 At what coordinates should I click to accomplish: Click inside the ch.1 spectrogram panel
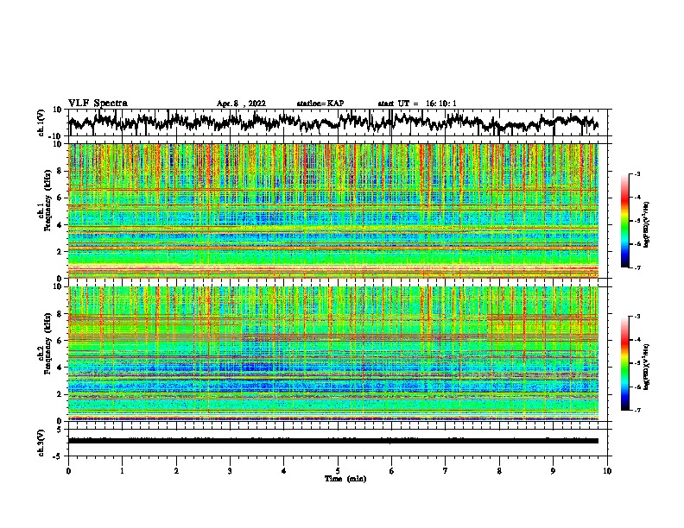[333, 211]
